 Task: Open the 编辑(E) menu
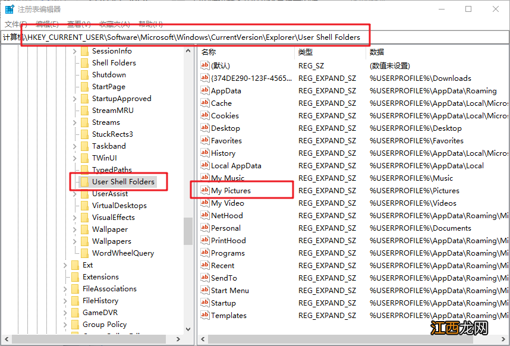coord(47,24)
